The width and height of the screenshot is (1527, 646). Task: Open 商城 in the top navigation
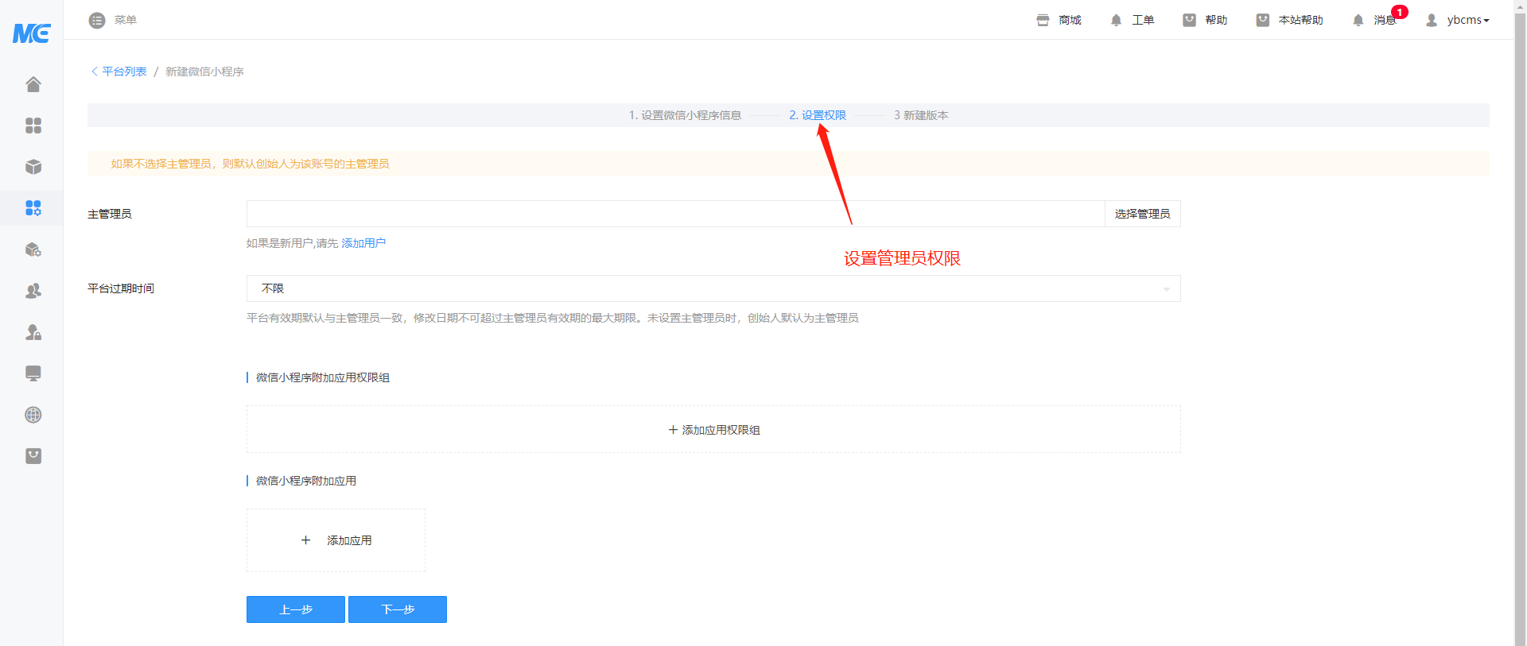1059,20
